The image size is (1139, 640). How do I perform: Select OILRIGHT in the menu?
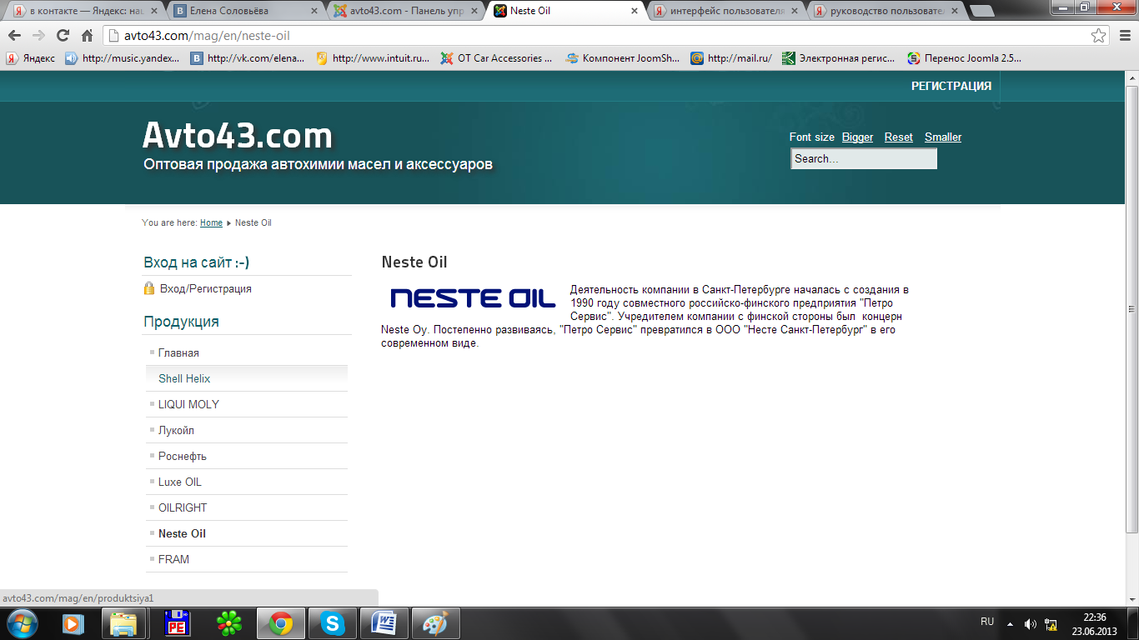[x=247, y=507]
